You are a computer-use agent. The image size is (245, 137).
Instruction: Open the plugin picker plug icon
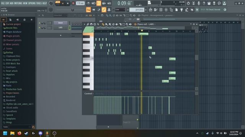[181, 10]
